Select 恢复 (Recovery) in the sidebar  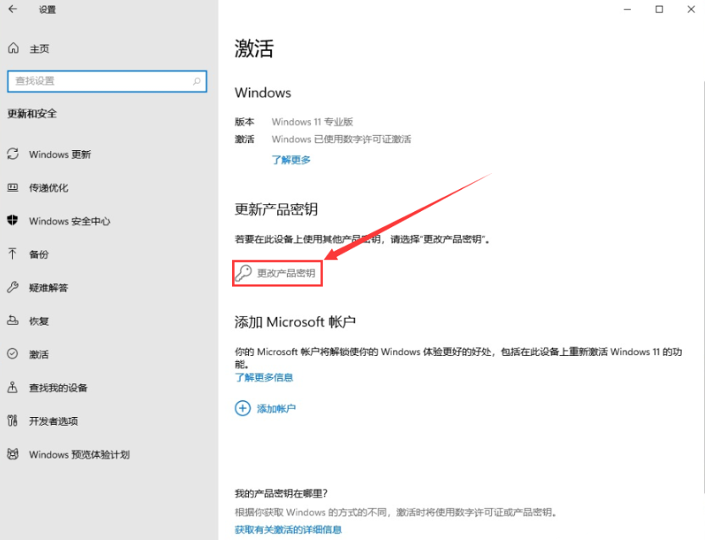(39, 321)
